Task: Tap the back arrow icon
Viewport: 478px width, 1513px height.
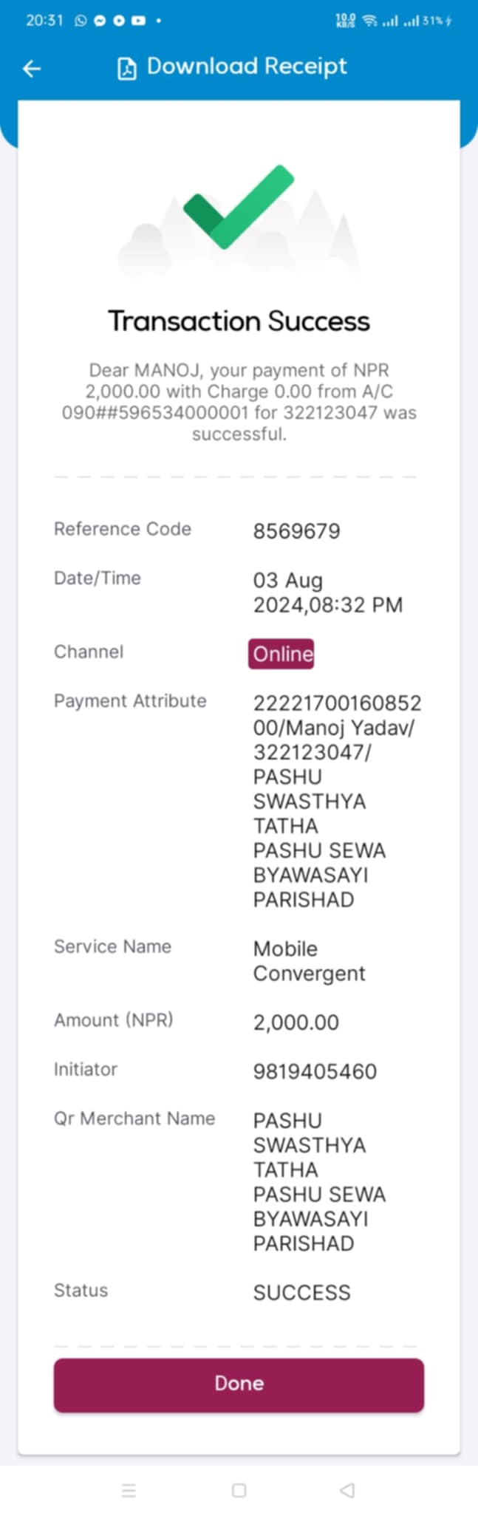Action: pos(32,69)
